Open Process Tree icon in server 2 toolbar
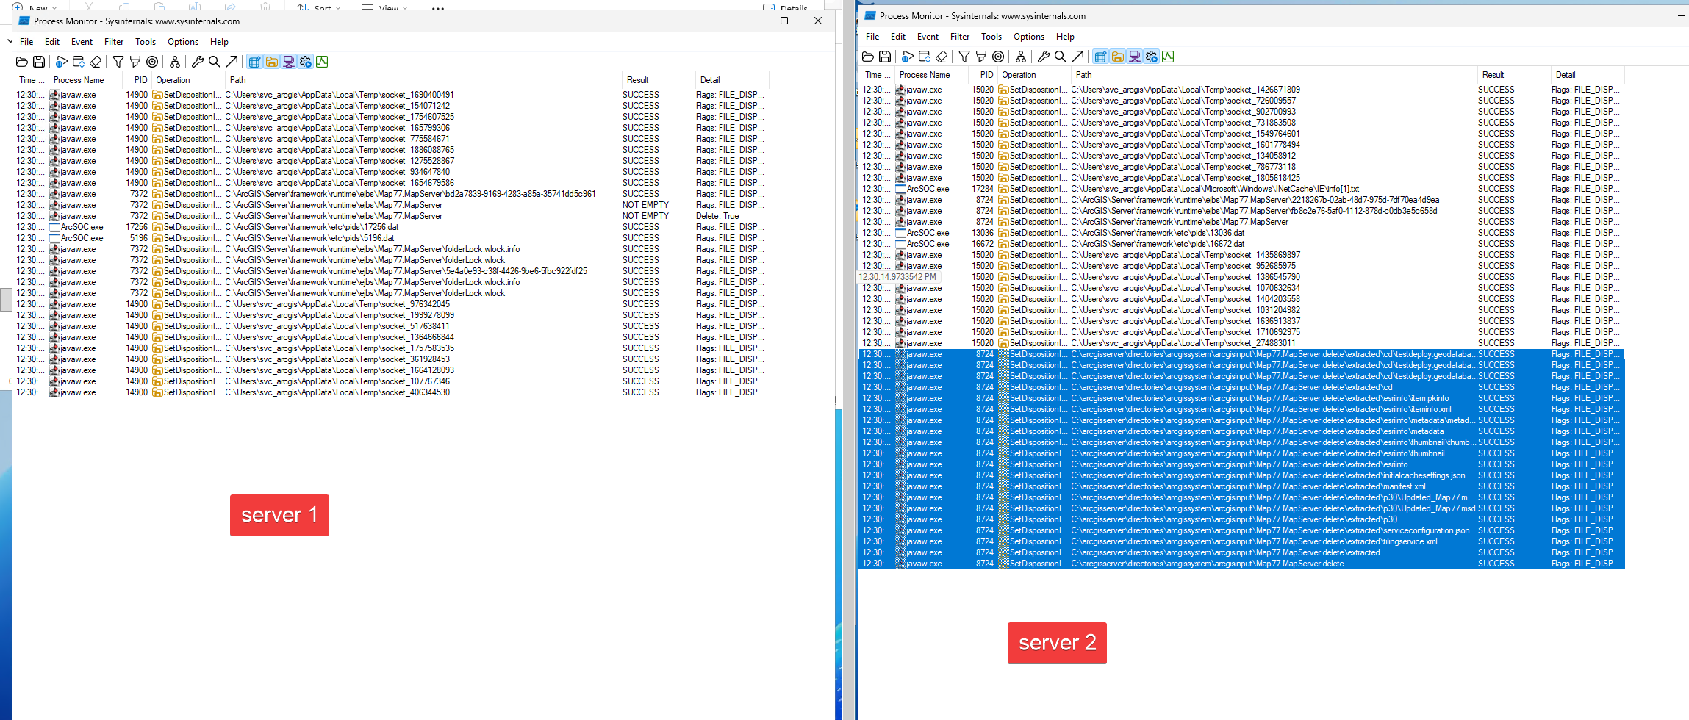Screen dimensions: 1689x720 tap(1021, 57)
